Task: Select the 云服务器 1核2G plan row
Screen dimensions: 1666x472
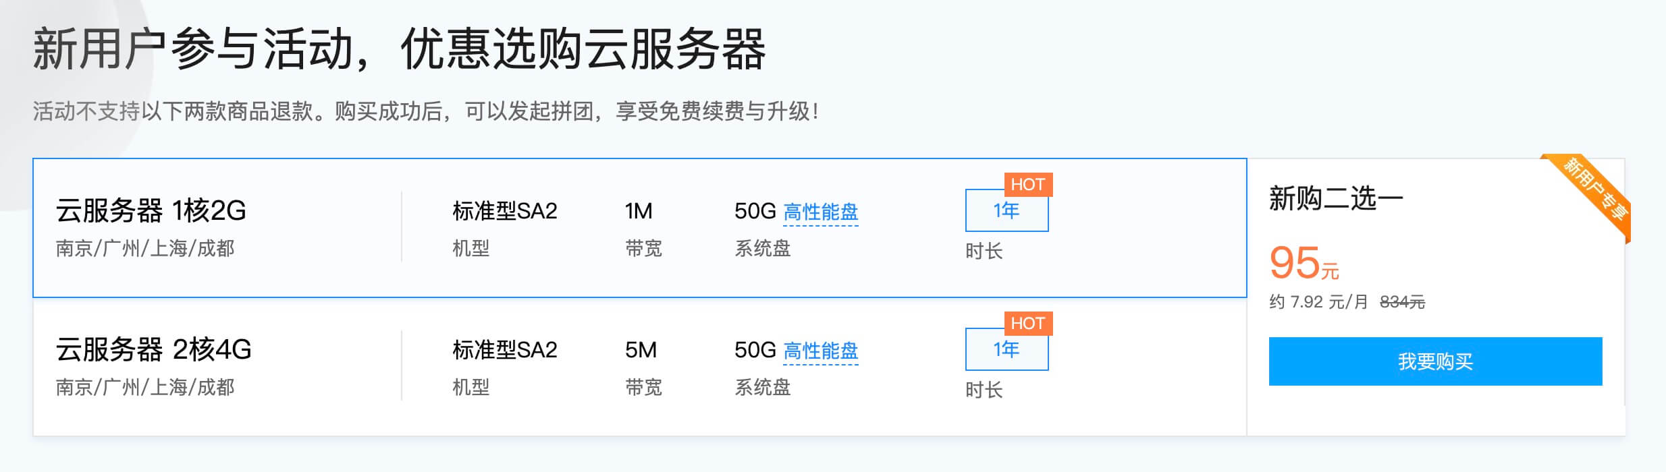Action: [x=151, y=211]
